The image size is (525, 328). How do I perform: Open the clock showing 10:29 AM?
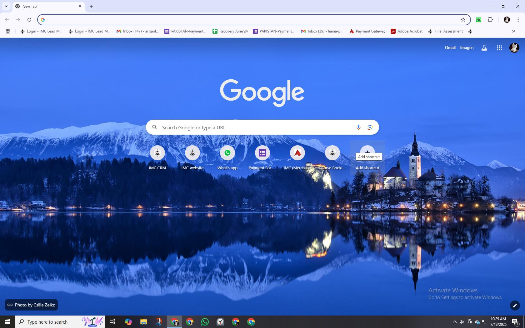tap(498, 322)
